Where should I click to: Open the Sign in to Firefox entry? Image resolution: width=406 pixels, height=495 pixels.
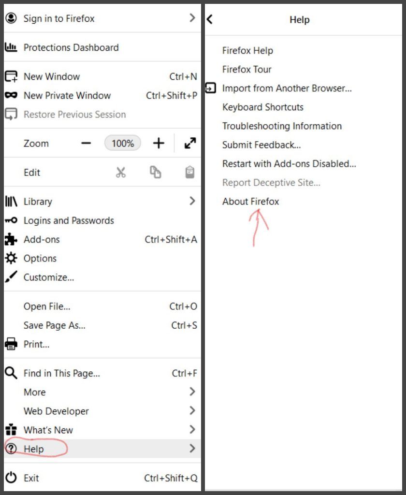[x=59, y=18]
